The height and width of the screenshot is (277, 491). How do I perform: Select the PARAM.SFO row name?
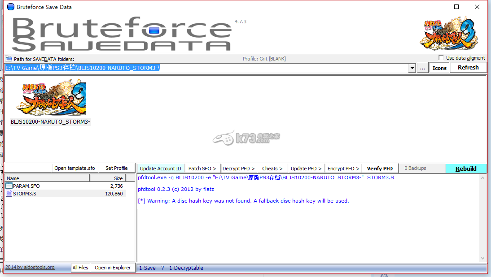pos(26,186)
